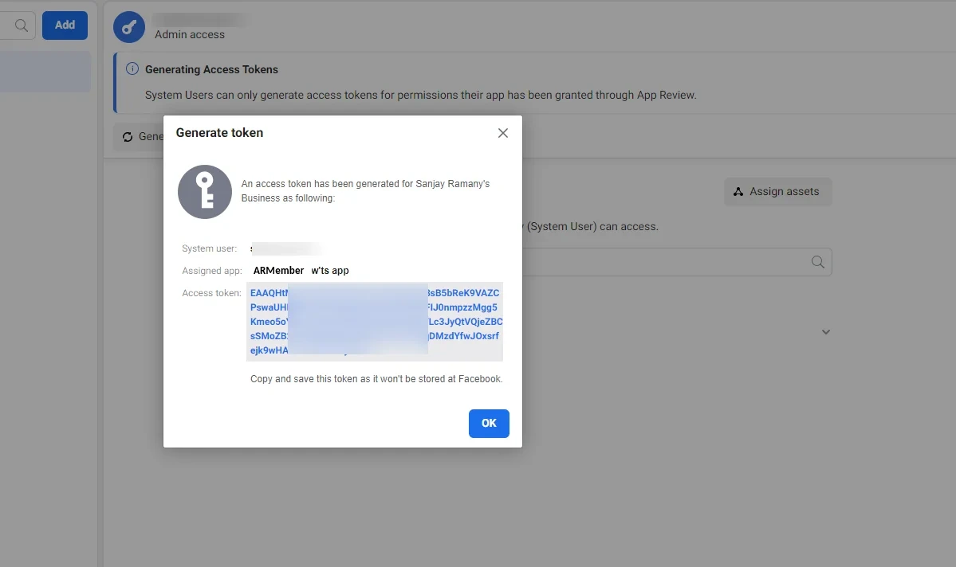Click the ARMember w'ts app assigned app name

301,271
